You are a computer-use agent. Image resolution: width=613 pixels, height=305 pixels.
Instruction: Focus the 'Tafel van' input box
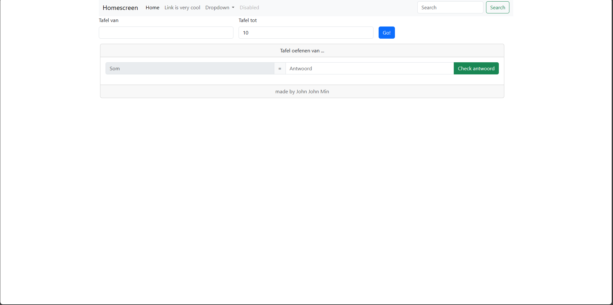(166, 33)
